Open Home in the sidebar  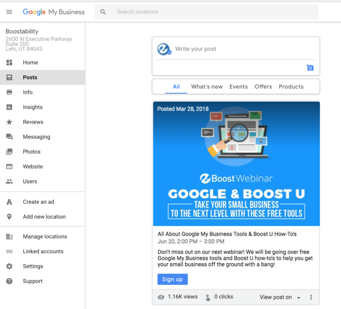(43, 62)
